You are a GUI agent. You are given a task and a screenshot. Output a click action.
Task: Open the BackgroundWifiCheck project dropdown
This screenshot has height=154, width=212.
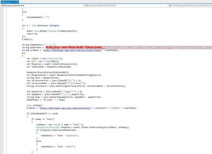pyautogui.click(x=43, y=5)
